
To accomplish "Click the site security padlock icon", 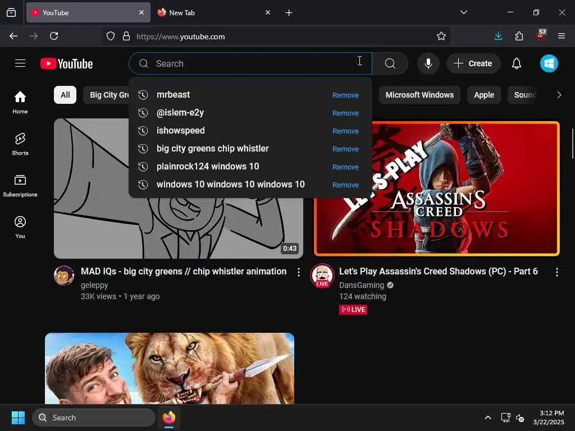I will tap(126, 36).
